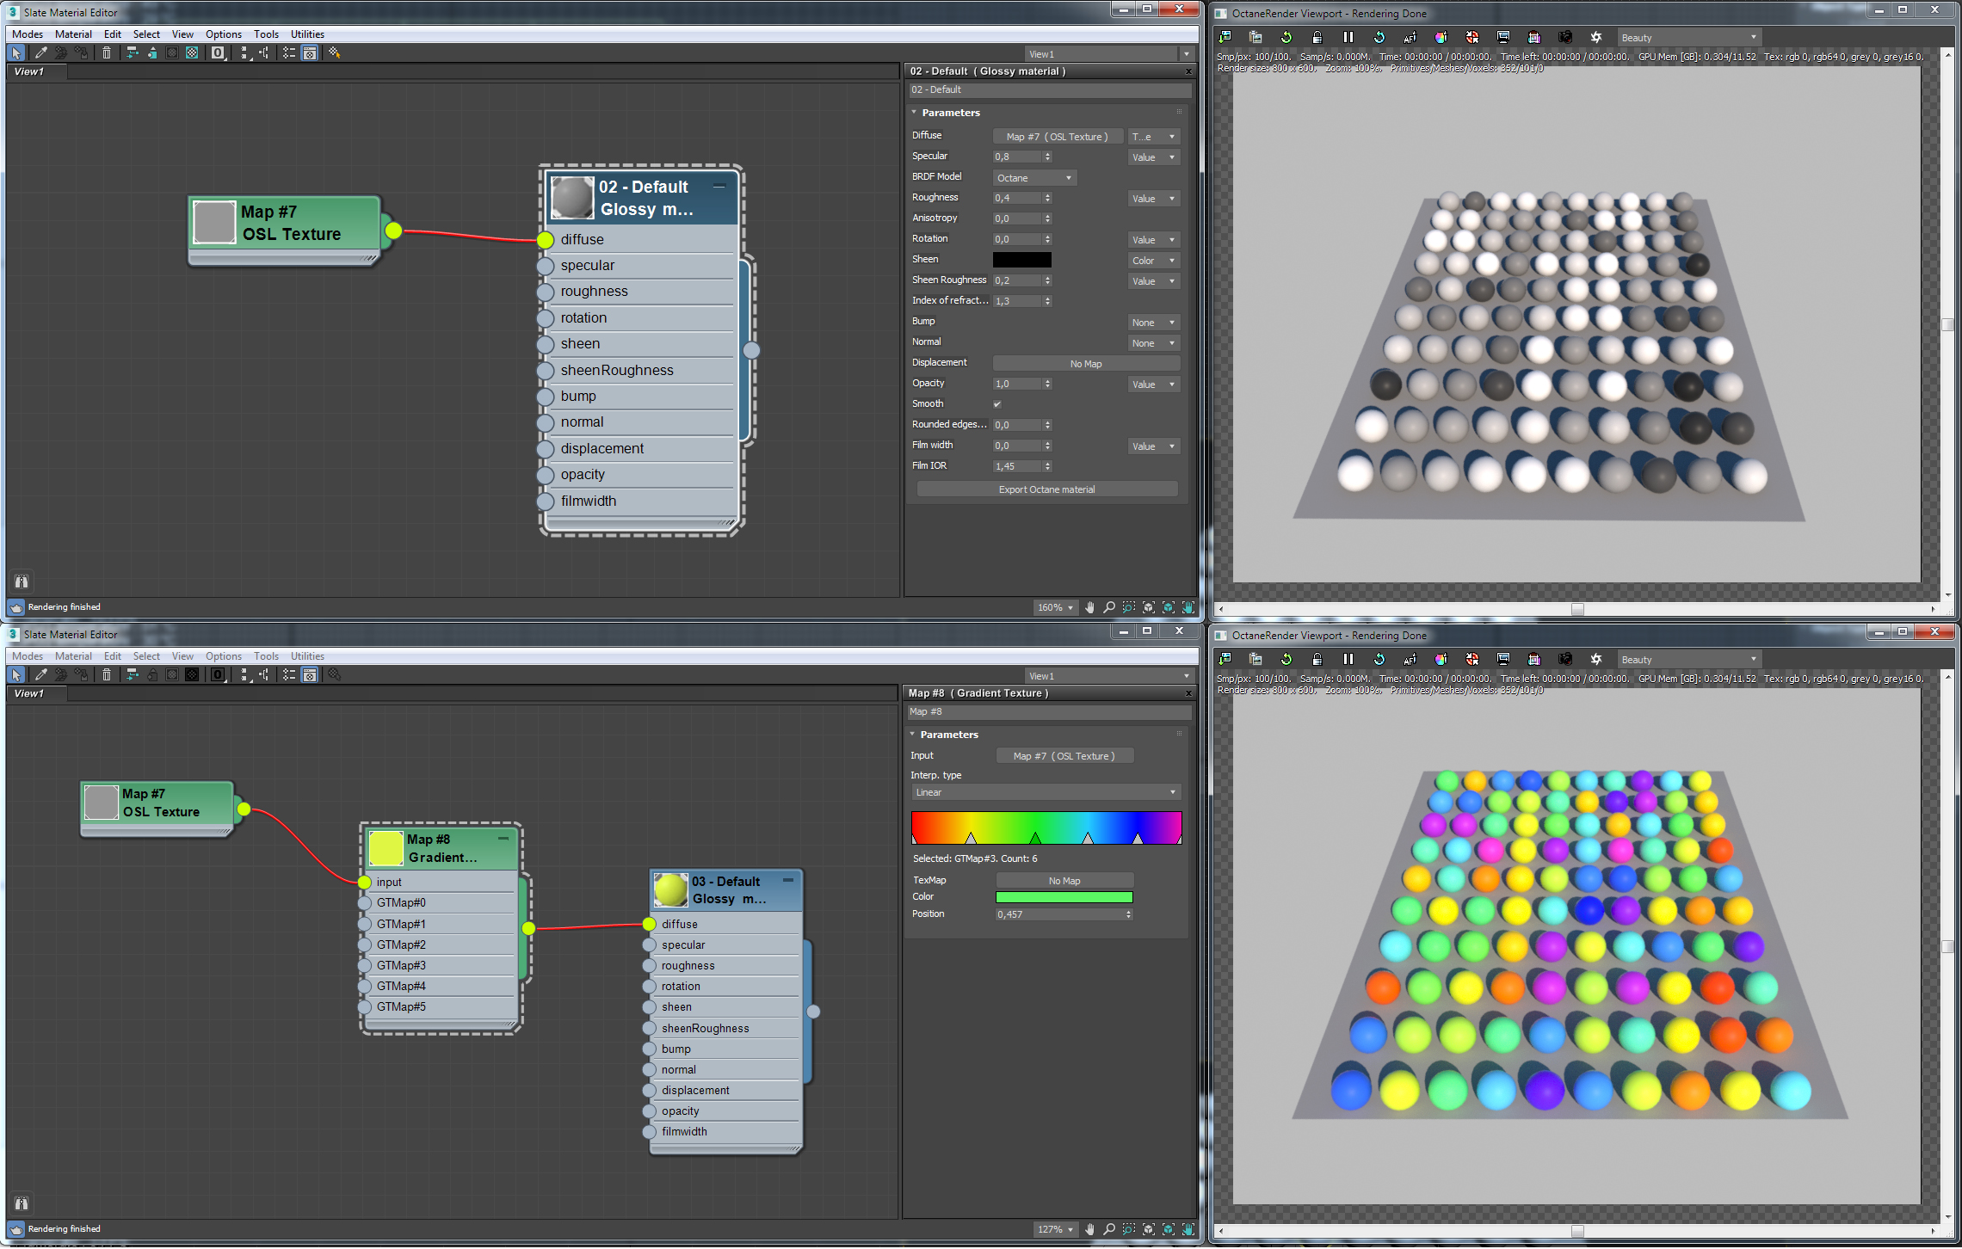Screen dimensions: 1962x1249
Task: Click the trash delete icon in top editor toolbar
Action: 107,53
